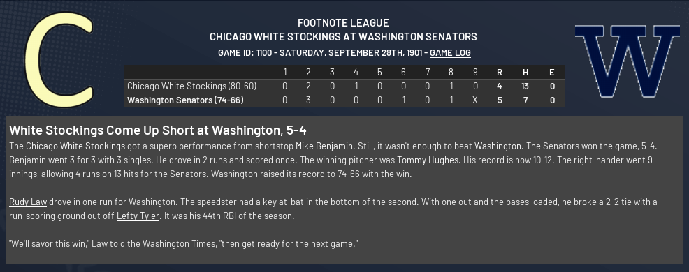The height and width of the screenshot is (272, 689).
Task: Click the H column header in the linescore
Action: (525, 73)
